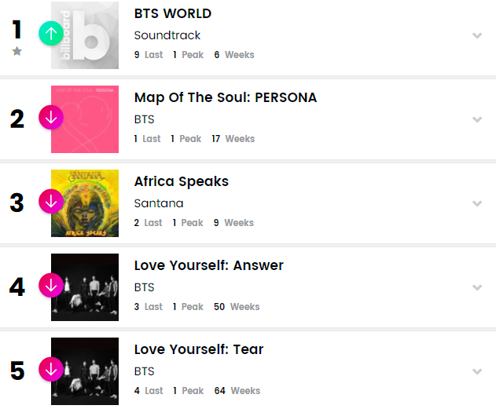The height and width of the screenshot is (409, 496).
Task: Click the pink down-arrow on Map Of The Soul: PERSONA
Action: point(51,118)
